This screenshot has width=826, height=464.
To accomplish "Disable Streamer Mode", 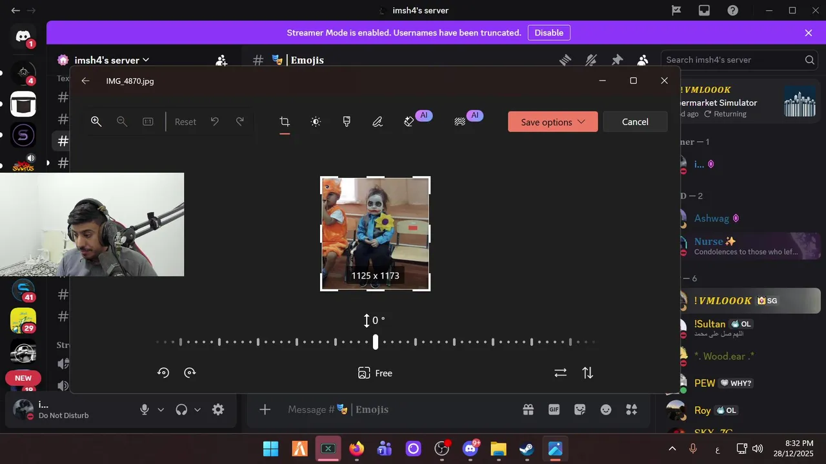I will click(549, 33).
